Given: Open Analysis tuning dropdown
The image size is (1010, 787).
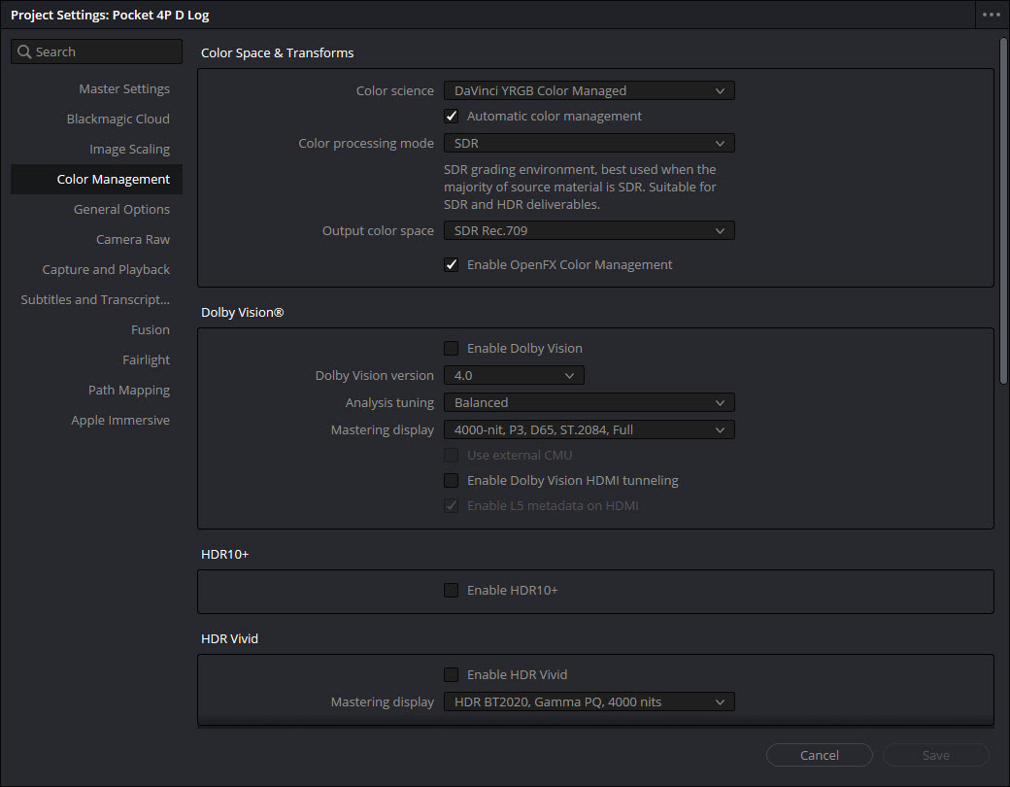Looking at the screenshot, I should coord(589,403).
